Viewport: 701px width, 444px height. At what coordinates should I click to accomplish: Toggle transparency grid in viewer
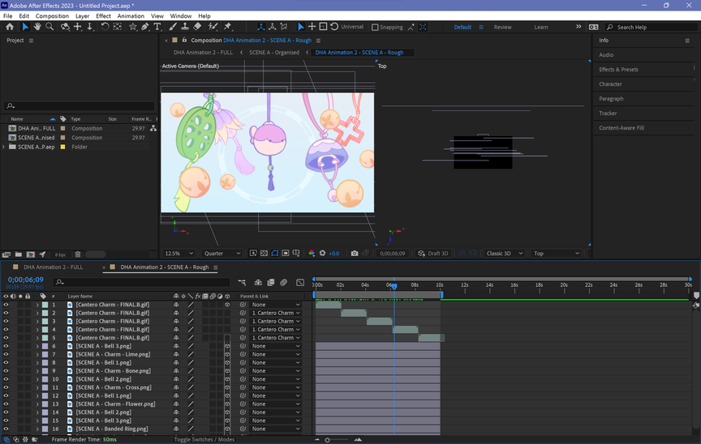point(264,254)
